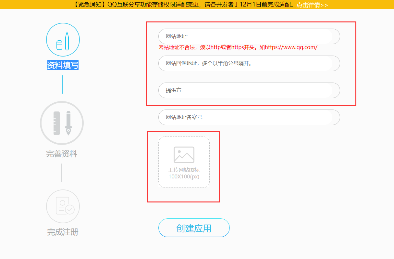Click the blue connector line below 资料填写
The image size is (394, 259).
pos(63,84)
